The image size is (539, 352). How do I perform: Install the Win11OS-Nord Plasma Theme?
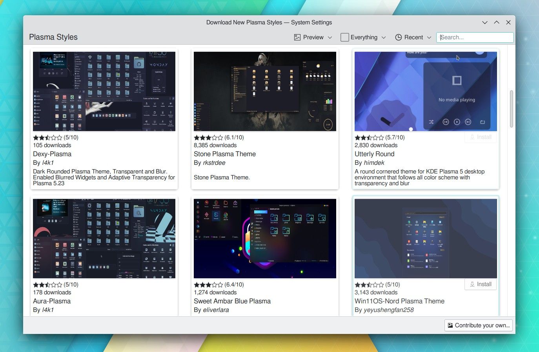[481, 284]
